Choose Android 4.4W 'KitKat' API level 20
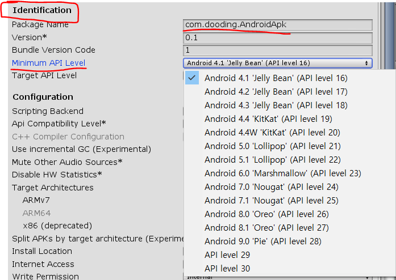396x280 pixels. click(x=272, y=133)
